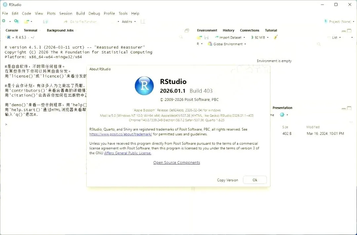Viewport: 357px width, 235px height.
Task: Focus the Go to file/function field
Action: (83, 21)
